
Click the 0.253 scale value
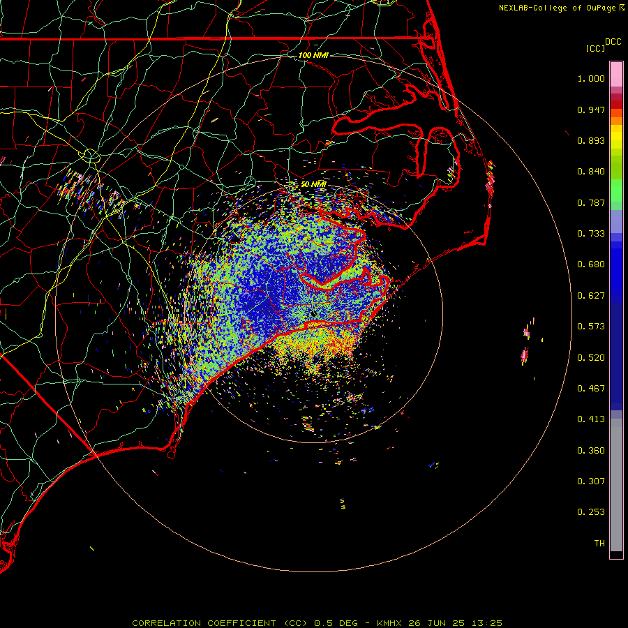591,512
